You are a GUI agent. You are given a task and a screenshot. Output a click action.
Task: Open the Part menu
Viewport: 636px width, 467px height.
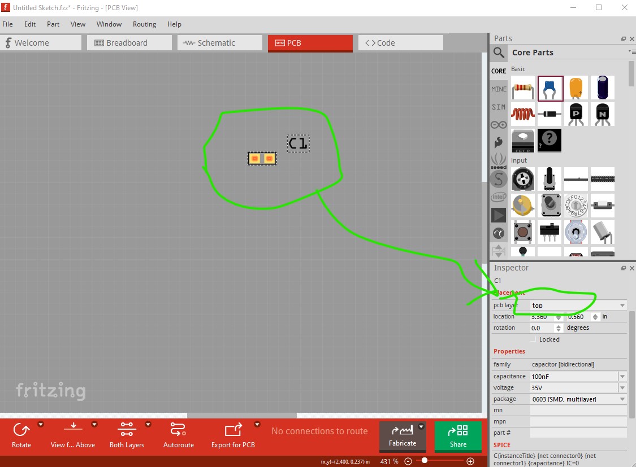click(x=53, y=24)
